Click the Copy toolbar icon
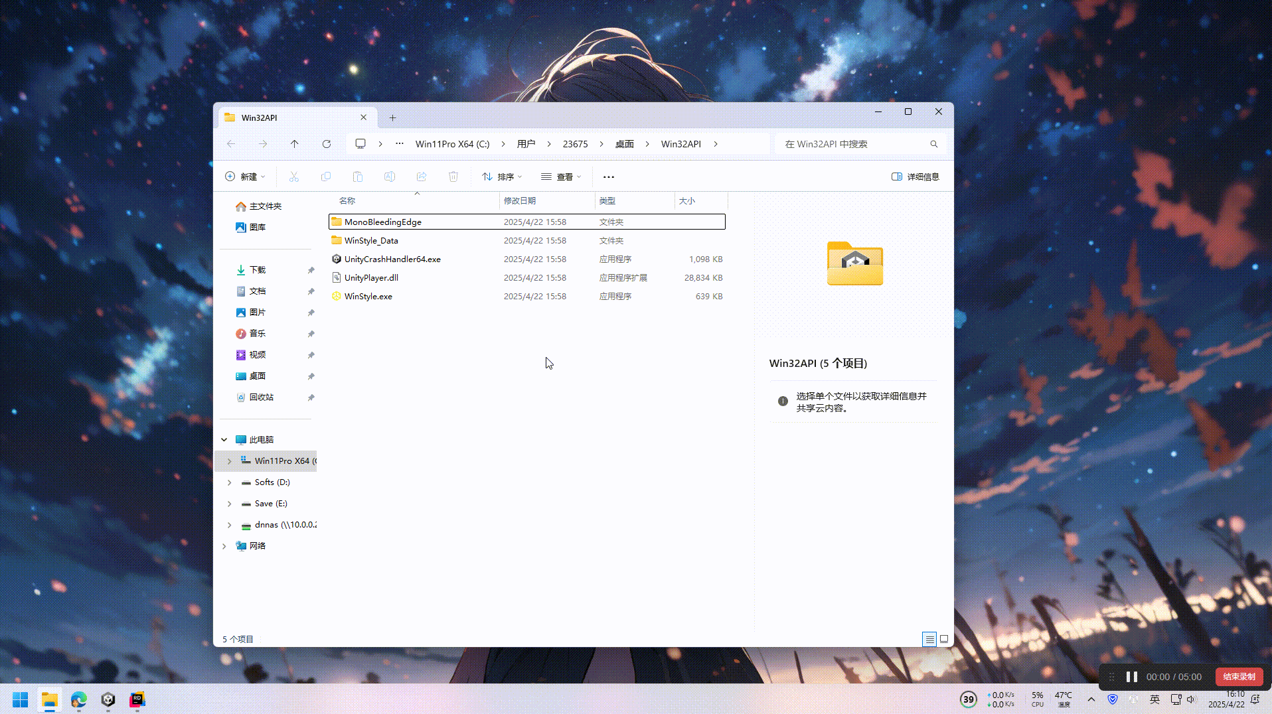 [x=325, y=177]
